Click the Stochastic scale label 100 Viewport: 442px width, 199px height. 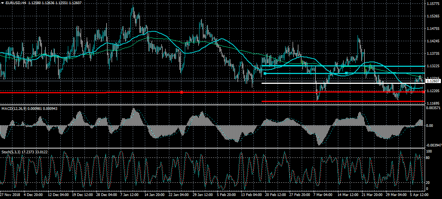pyautogui.click(x=429, y=151)
